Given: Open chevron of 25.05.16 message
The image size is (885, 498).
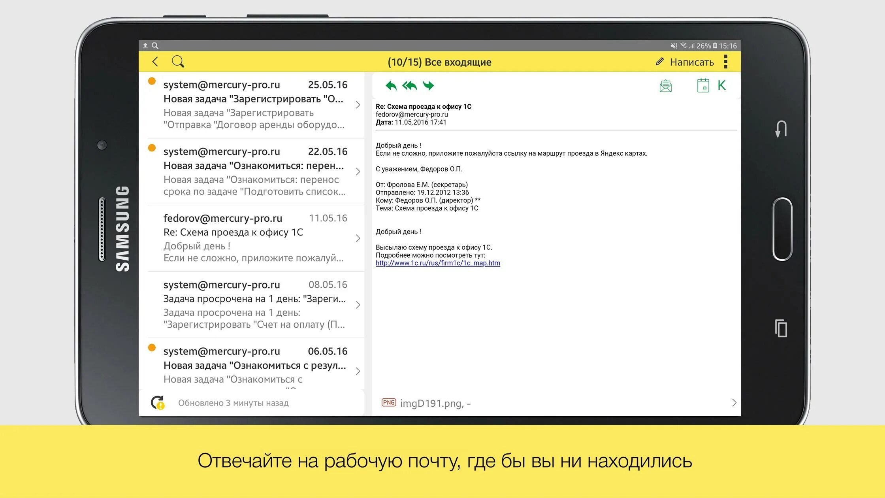Looking at the screenshot, I should (x=358, y=105).
